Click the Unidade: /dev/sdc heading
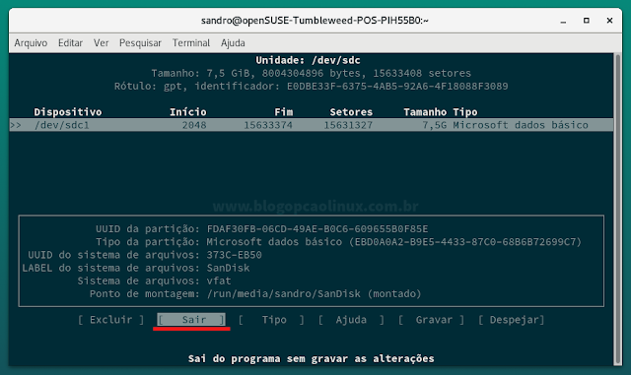Image resolution: width=631 pixels, height=375 pixels. pyautogui.click(x=308, y=60)
